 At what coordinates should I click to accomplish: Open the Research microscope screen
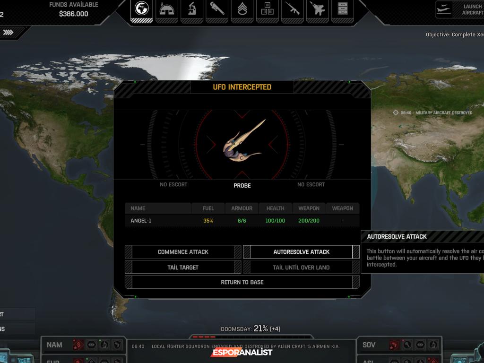pyautogui.click(x=192, y=9)
